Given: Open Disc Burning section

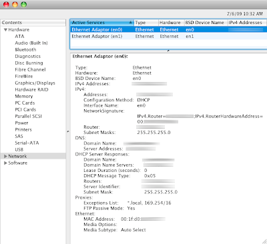Looking at the screenshot, I should click(x=29, y=63).
